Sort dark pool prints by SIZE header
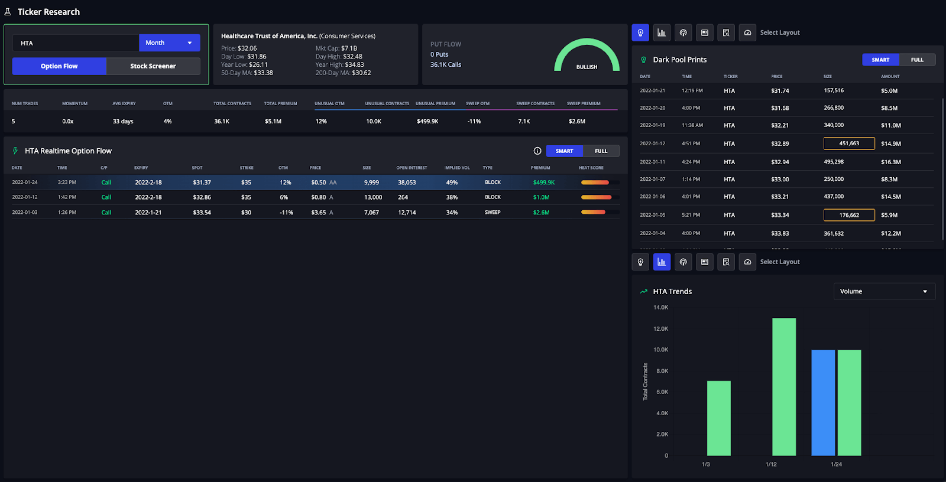The image size is (946, 482). click(828, 76)
